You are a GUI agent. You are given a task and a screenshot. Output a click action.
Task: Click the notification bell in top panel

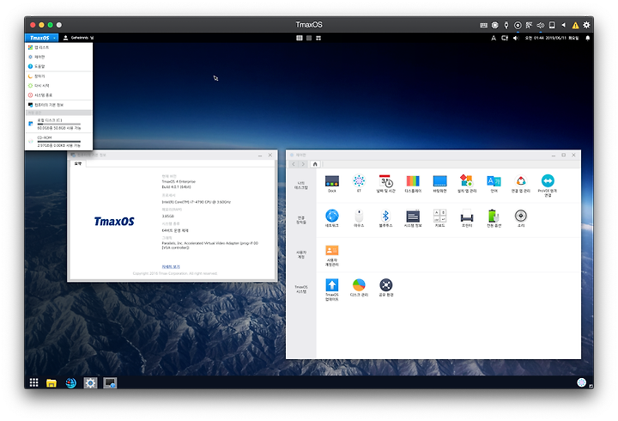click(588, 38)
